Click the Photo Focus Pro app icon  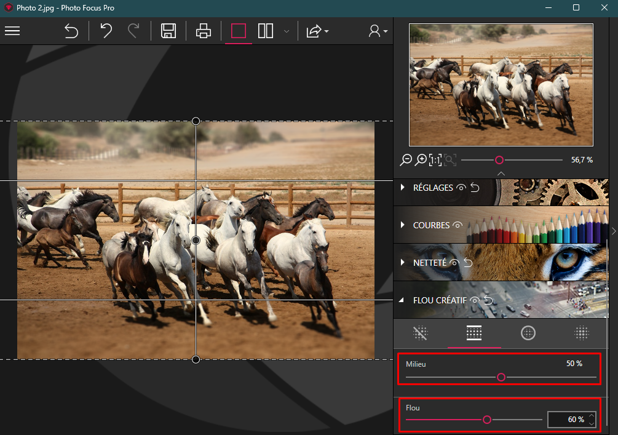point(8,7)
